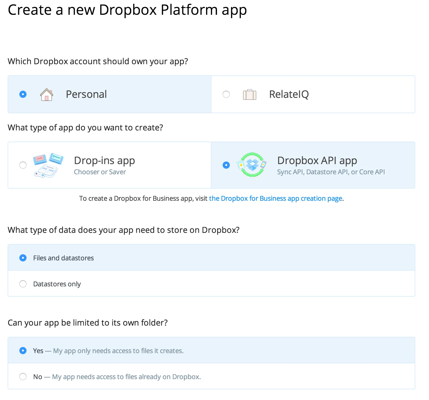The image size is (429, 400).
Task: Select Files and datastores storage option
Action: click(23, 258)
